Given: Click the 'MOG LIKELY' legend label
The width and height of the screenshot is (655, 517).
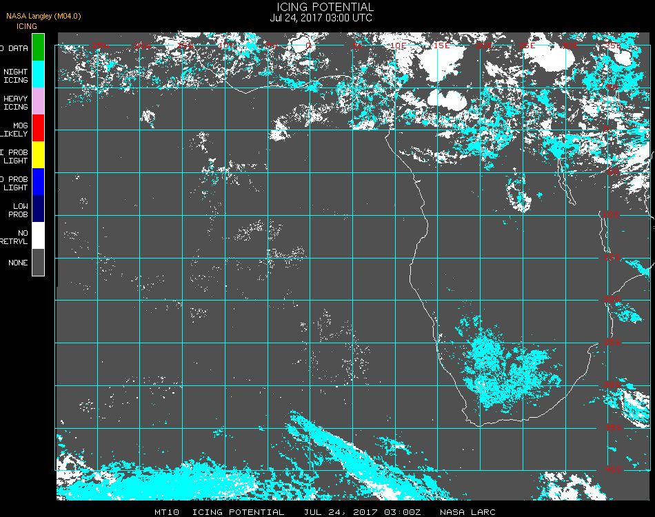Looking at the screenshot, I should 14,130.
